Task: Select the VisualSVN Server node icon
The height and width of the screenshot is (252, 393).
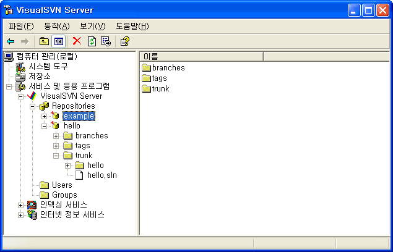Action: (x=32, y=96)
